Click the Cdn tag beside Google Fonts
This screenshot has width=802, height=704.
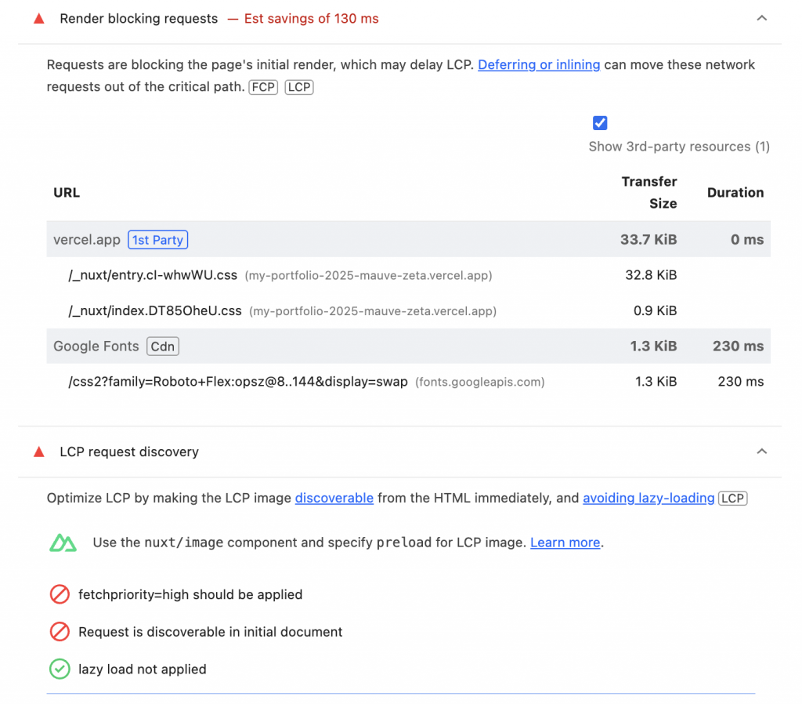pyautogui.click(x=163, y=347)
